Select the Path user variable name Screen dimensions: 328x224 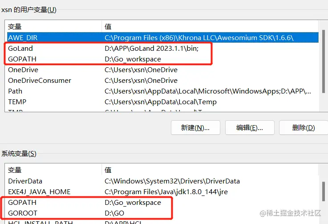pyautogui.click(x=15, y=91)
